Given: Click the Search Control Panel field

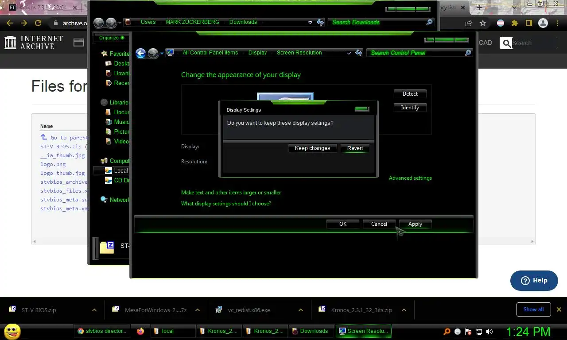Looking at the screenshot, I should click(419, 53).
